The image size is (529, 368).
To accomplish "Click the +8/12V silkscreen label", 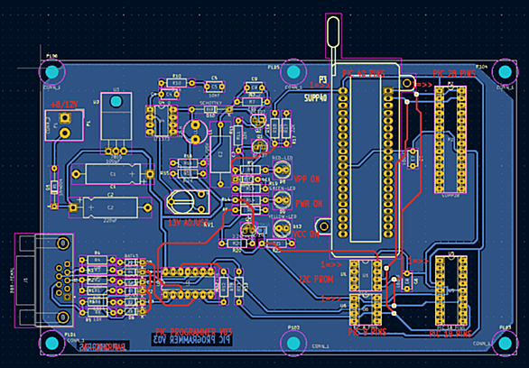I will click(64, 105).
